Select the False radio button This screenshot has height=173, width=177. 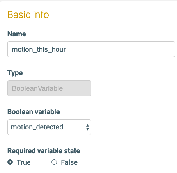tap(54, 162)
